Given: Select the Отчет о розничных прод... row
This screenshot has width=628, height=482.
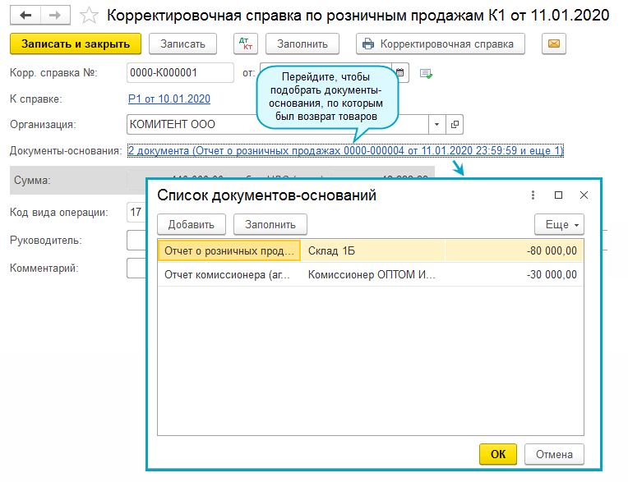Looking at the screenshot, I should 371,250.
